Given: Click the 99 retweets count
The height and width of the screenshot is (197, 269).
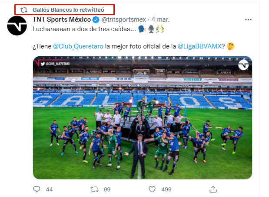Looking at the screenshot, I should click(107, 189).
